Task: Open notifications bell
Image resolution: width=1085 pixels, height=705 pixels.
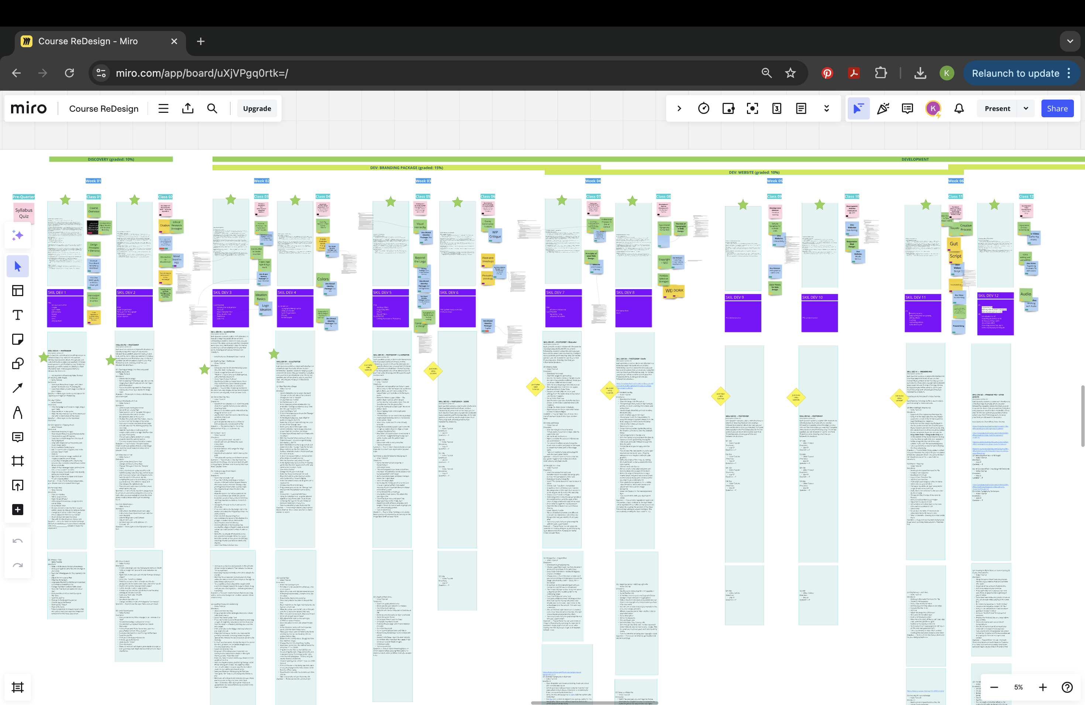Action: (x=959, y=108)
